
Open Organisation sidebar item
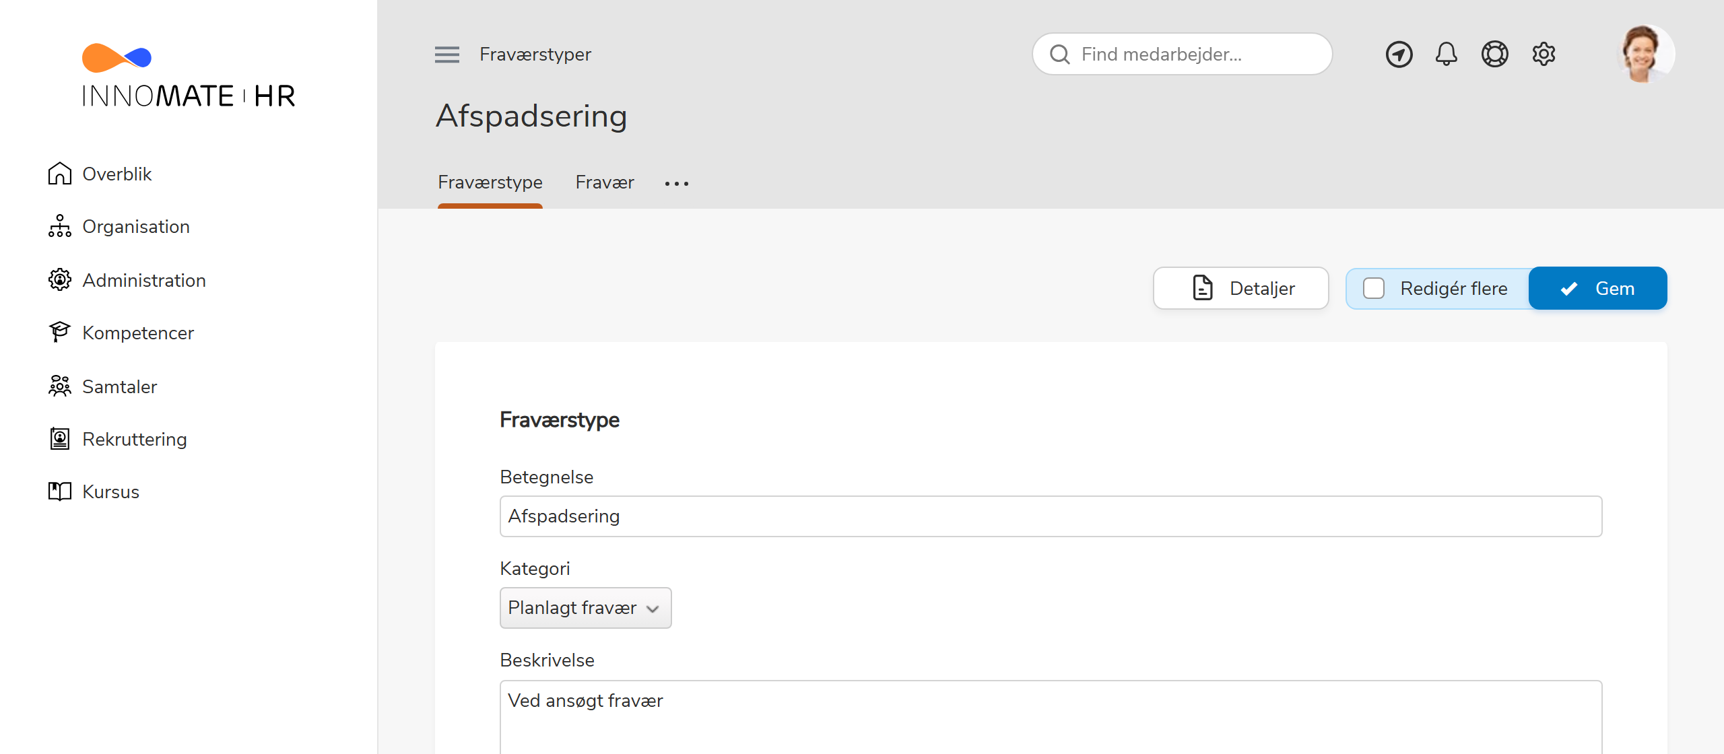tap(136, 226)
